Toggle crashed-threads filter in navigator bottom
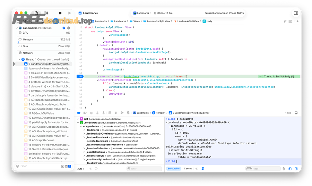 pyautogui.click(x=62, y=166)
